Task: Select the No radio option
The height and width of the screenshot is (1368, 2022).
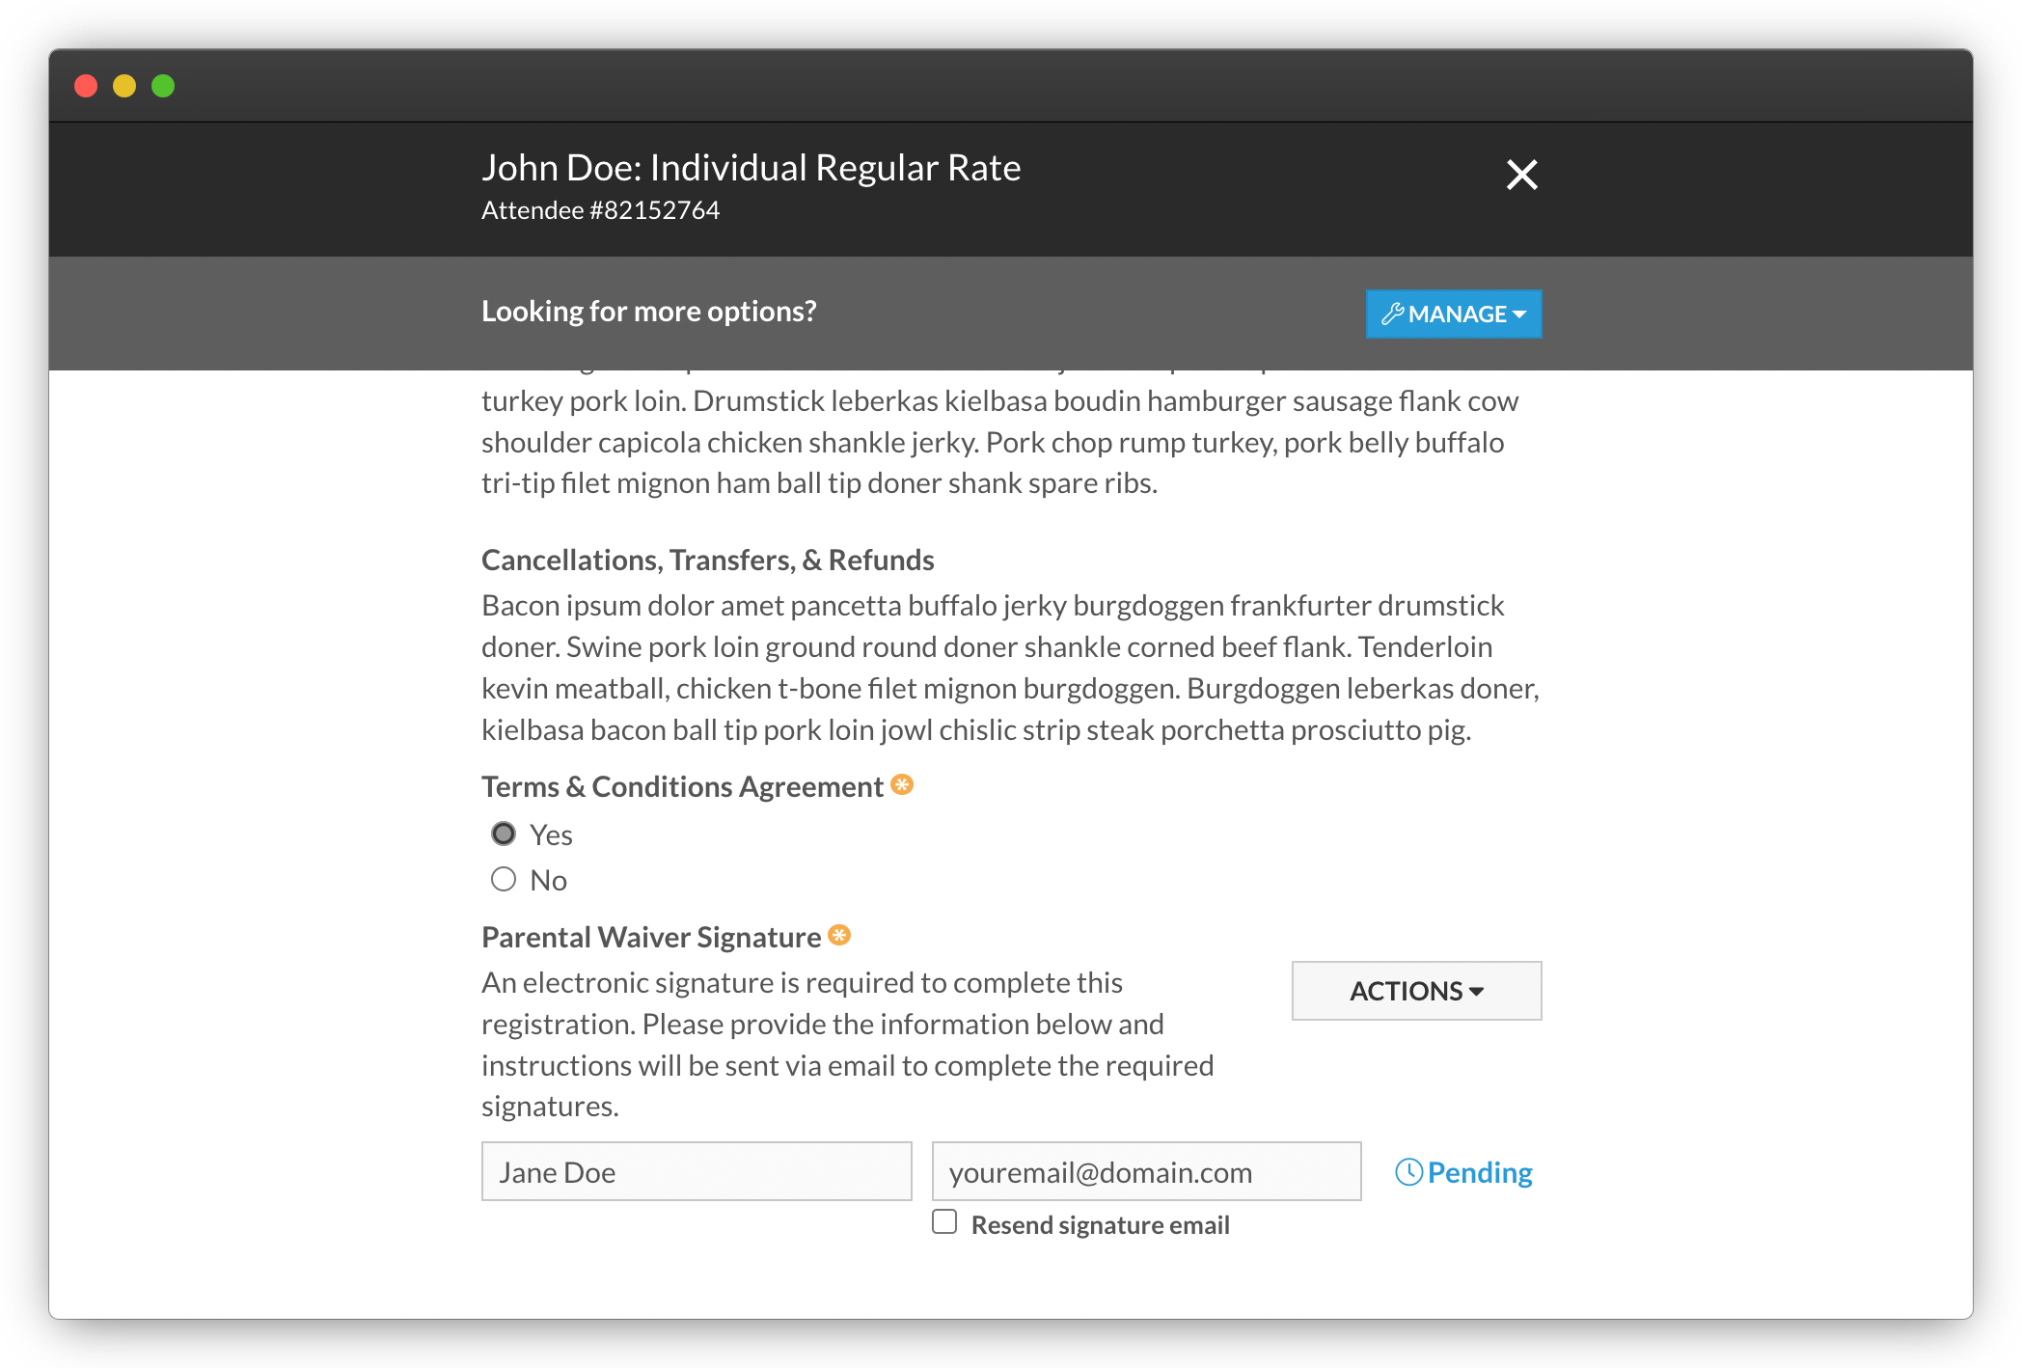Action: click(504, 879)
